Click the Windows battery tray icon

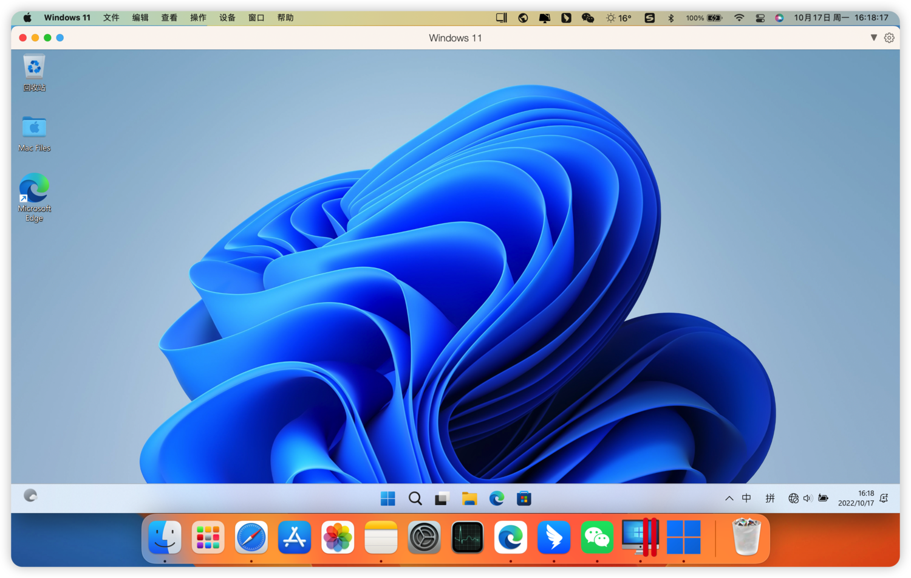click(823, 498)
